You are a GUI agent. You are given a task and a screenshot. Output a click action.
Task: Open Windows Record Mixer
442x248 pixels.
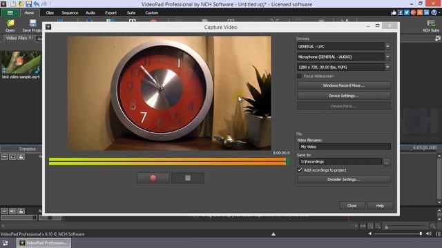(344, 85)
